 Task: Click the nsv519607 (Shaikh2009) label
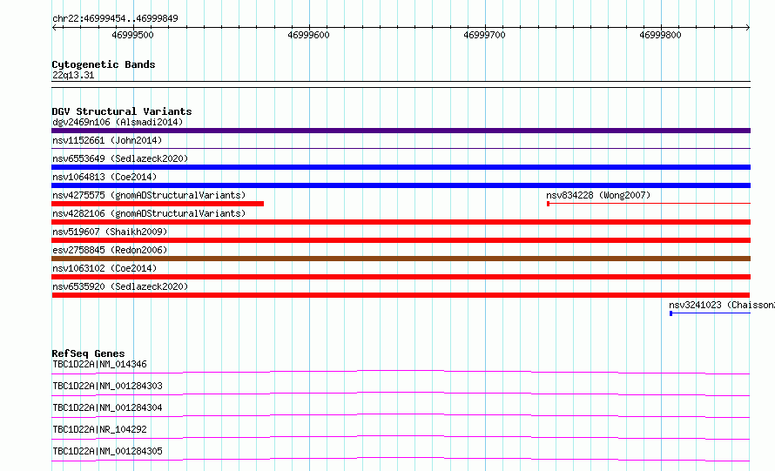click(x=110, y=232)
